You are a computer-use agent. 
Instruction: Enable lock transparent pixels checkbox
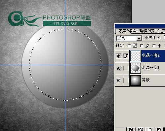[129, 46]
